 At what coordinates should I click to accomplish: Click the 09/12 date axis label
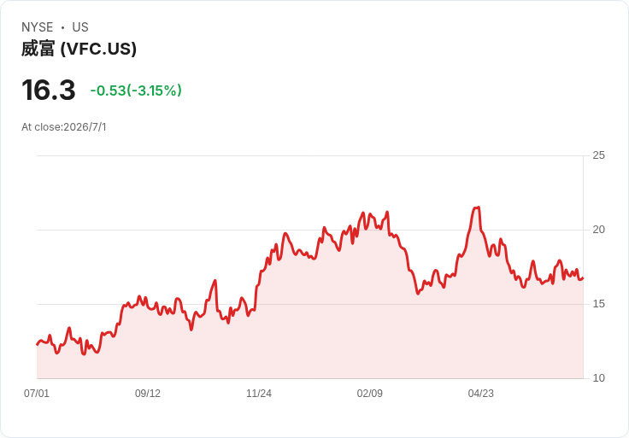tap(148, 394)
